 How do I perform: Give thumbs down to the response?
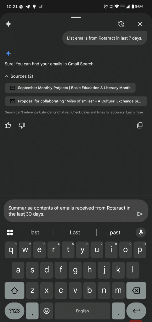point(22,125)
